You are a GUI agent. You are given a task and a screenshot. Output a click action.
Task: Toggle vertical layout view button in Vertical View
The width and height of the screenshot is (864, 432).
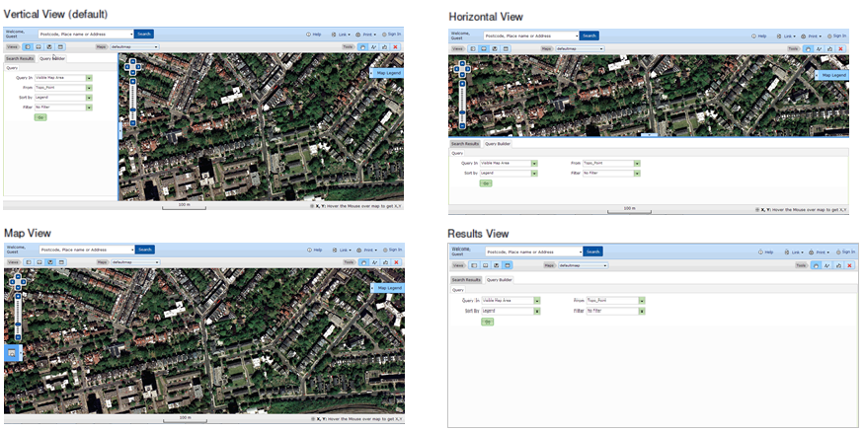coord(28,46)
